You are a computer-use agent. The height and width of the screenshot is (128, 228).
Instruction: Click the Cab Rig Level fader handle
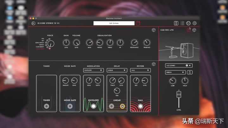tap(179, 94)
